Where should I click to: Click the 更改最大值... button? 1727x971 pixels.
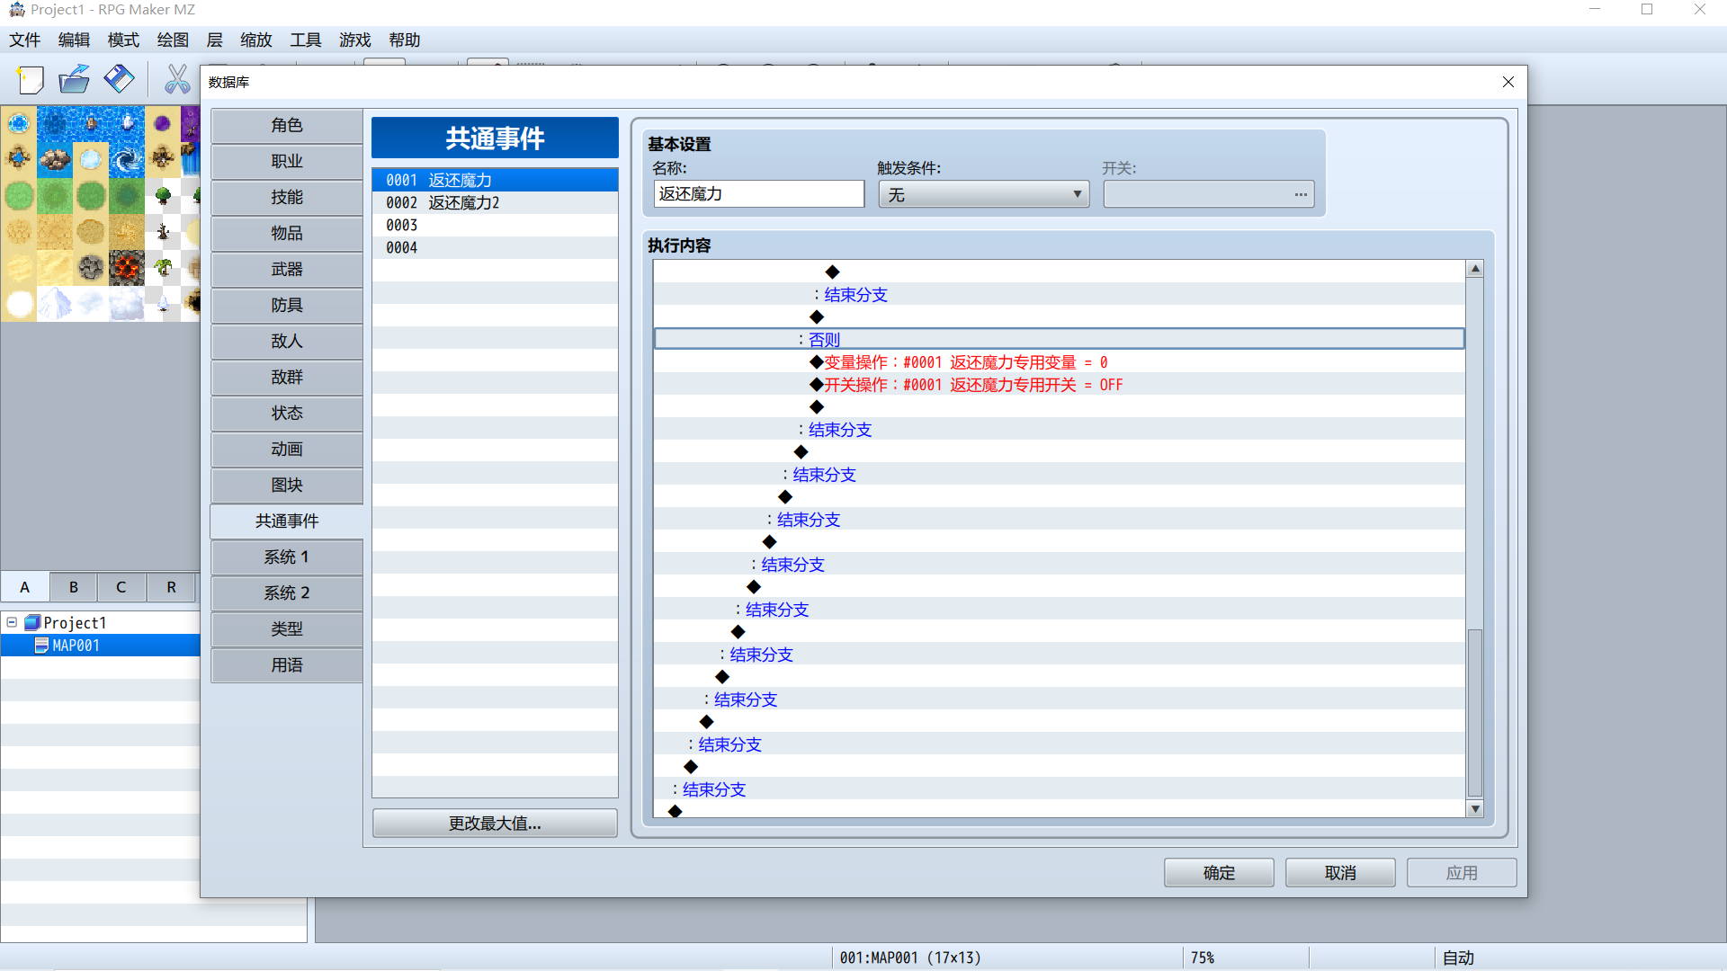click(x=495, y=824)
